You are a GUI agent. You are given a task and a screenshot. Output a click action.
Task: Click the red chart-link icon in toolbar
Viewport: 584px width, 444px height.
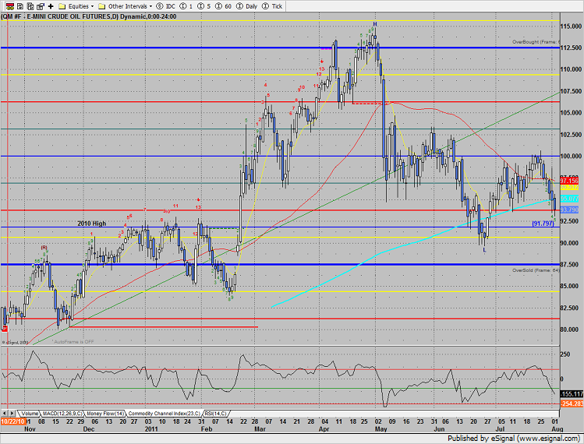pyautogui.click(x=10, y=6)
